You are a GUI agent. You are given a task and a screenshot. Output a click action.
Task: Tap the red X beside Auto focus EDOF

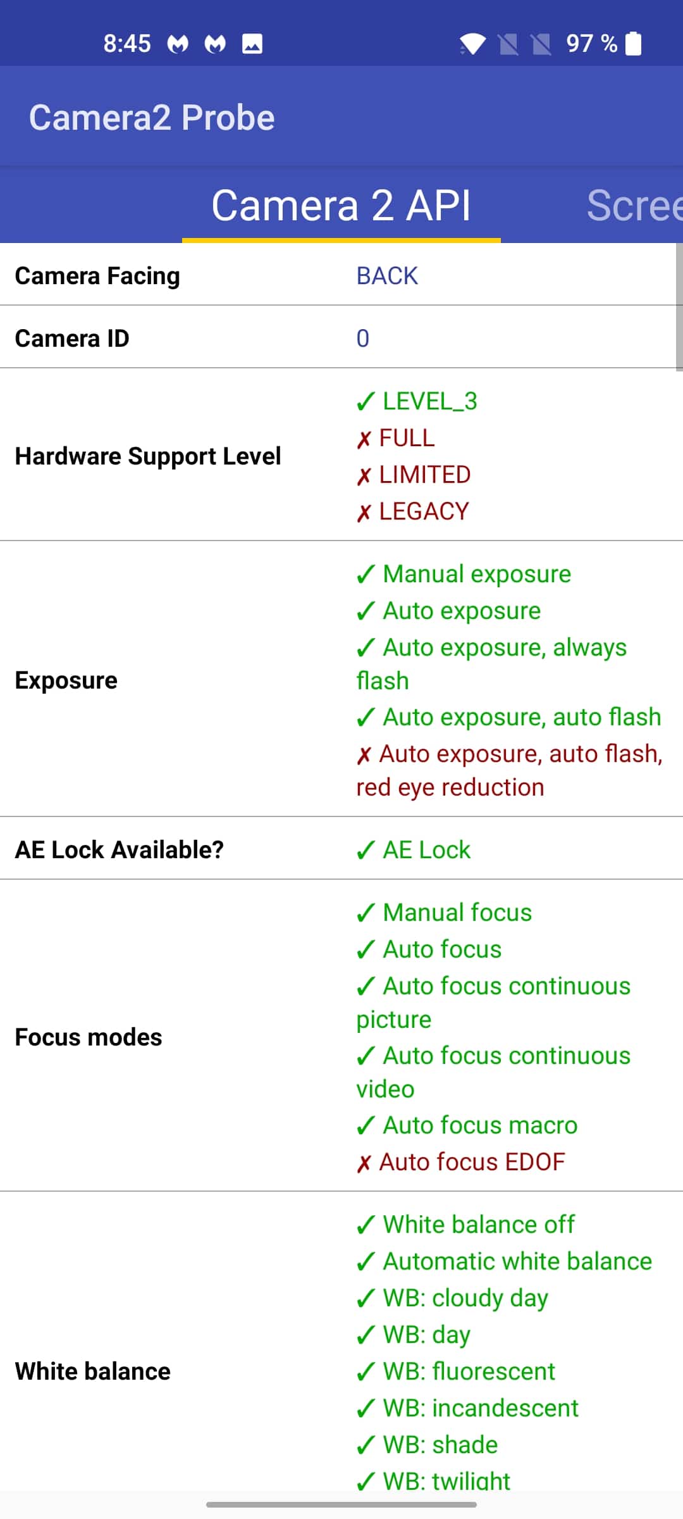click(x=364, y=1163)
